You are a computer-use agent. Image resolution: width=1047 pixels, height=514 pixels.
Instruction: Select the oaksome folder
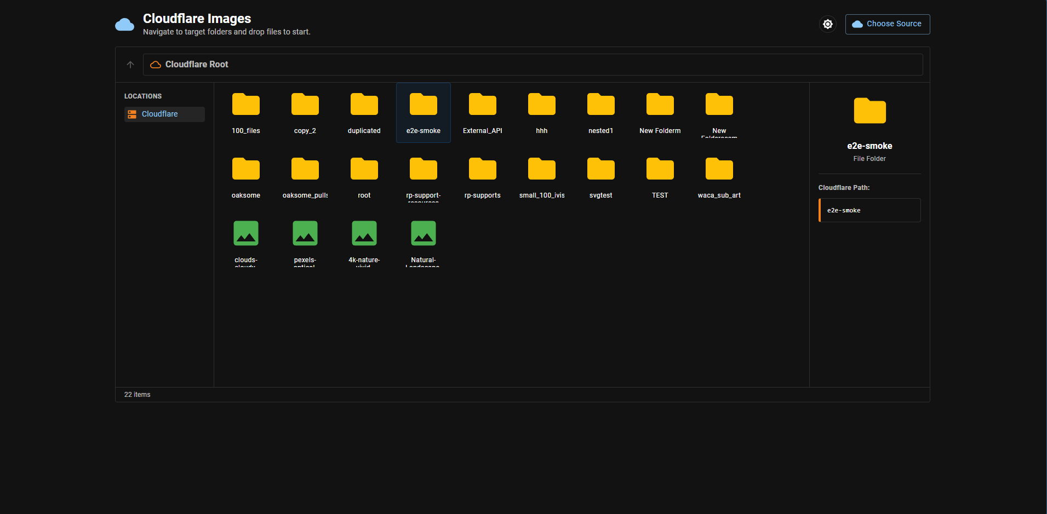coord(246,177)
